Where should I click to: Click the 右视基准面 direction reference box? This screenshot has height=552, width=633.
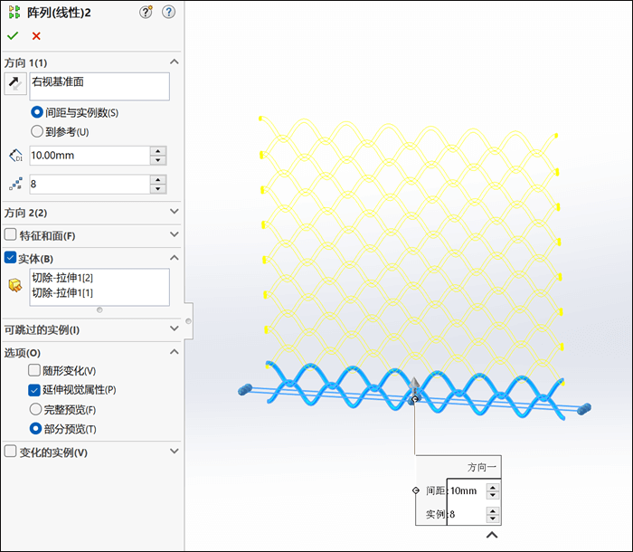(x=99, y=87)
